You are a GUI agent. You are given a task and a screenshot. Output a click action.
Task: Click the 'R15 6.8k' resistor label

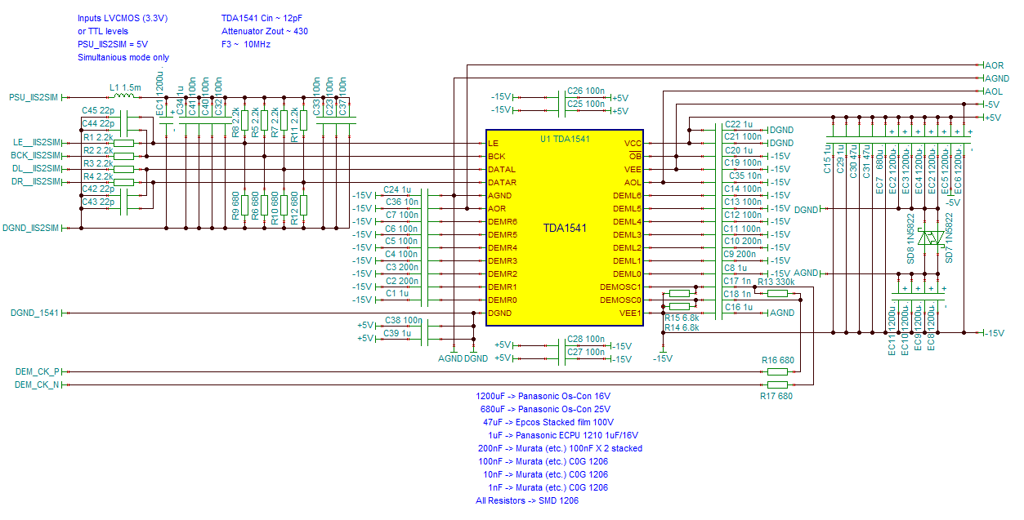point(682,318)
